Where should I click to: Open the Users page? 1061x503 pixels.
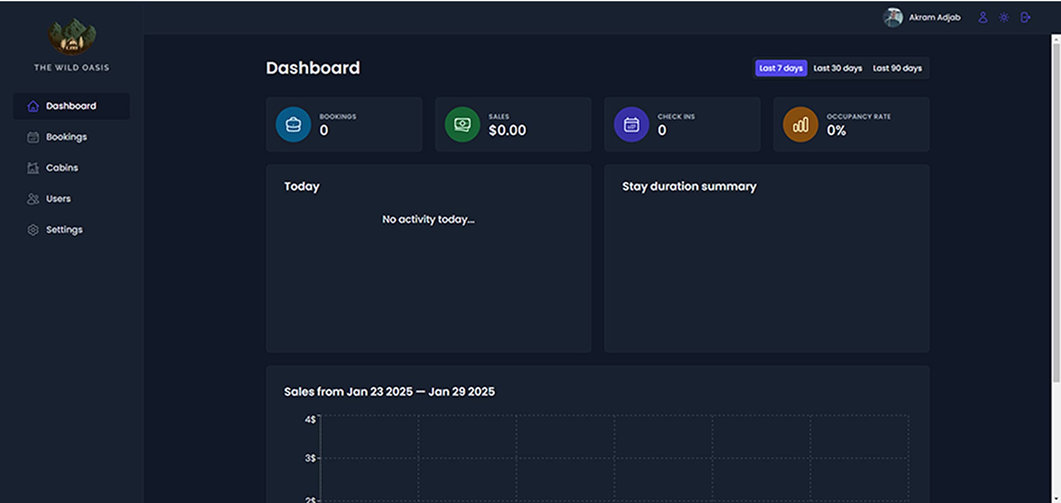[x=71, y=198]
